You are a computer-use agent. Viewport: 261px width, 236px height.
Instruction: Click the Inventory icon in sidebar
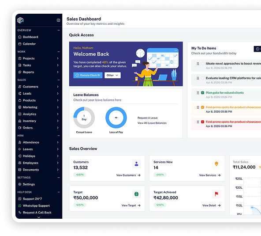[x=20, y=121]
